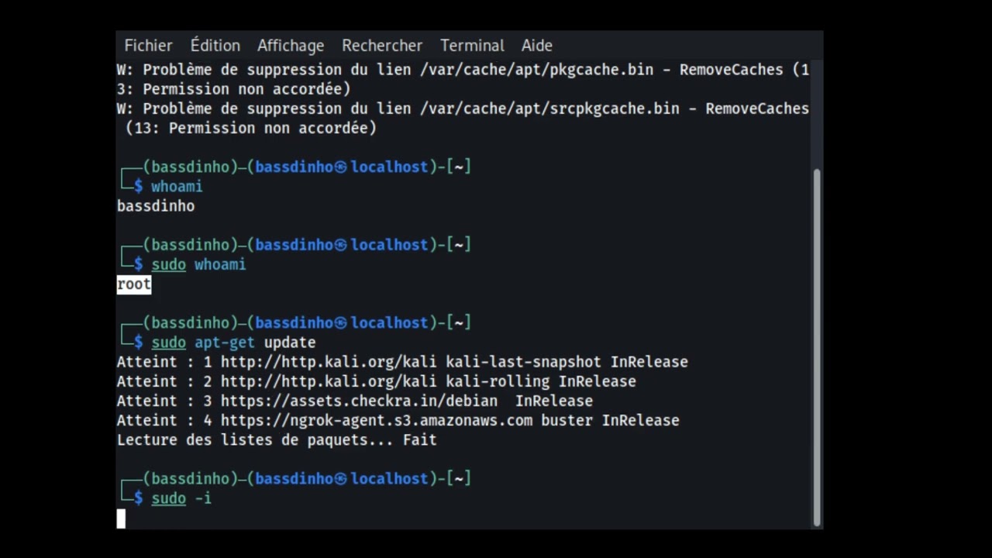The image size is (992, 558).
Task: Click the highlighted 'root' output
Action: click(x=134, y=284)
